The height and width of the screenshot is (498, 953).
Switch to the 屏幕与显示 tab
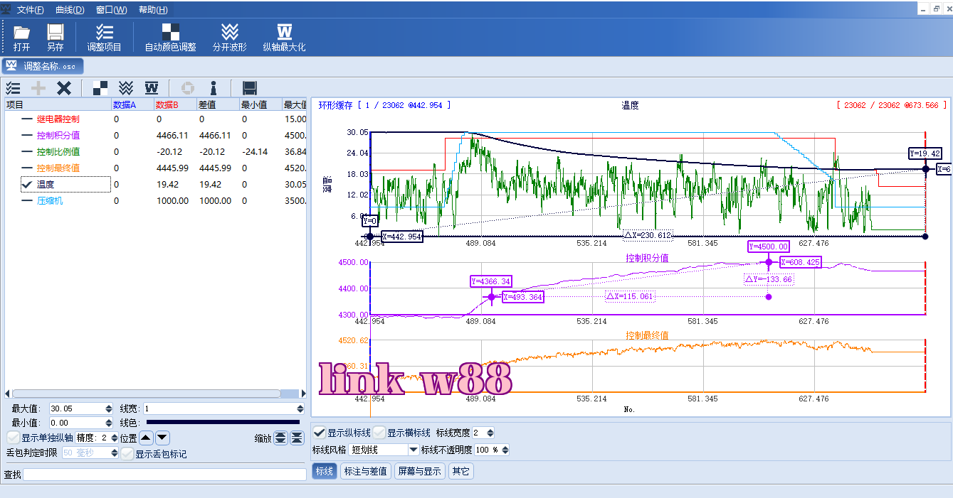click(x=419, y=471)
